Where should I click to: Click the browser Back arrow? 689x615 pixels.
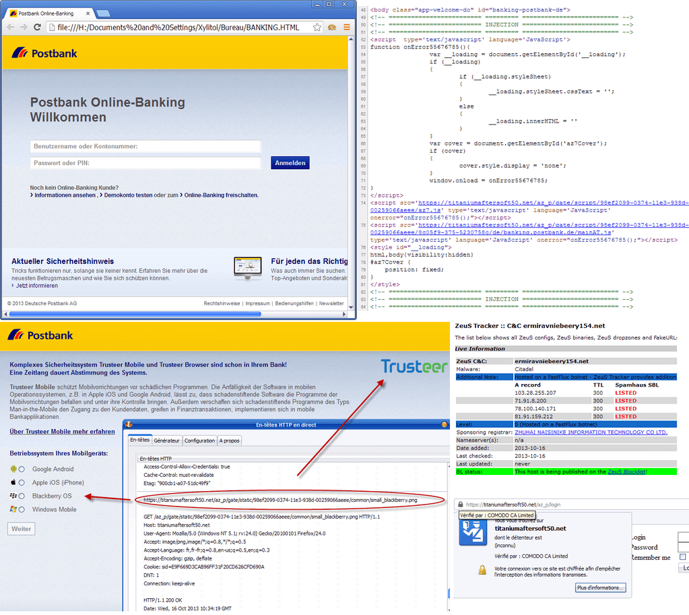(10, 28)
